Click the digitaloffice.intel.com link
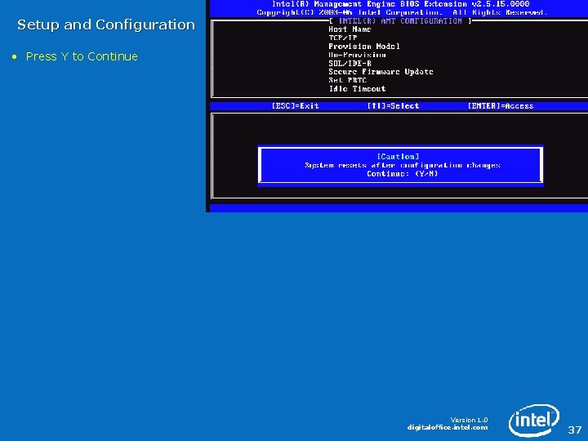Screen dimensions: 588x441 [x=448, y=427]
